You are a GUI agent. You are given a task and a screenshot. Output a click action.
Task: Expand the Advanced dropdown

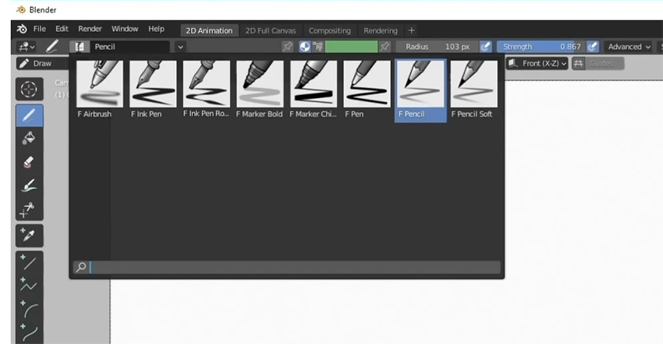pyautogui.click(x=629, y=47)
